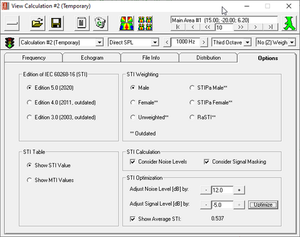Open the Calculation #2 (Temporary) dropdown
300x237 pixels.
coord(99,43)
